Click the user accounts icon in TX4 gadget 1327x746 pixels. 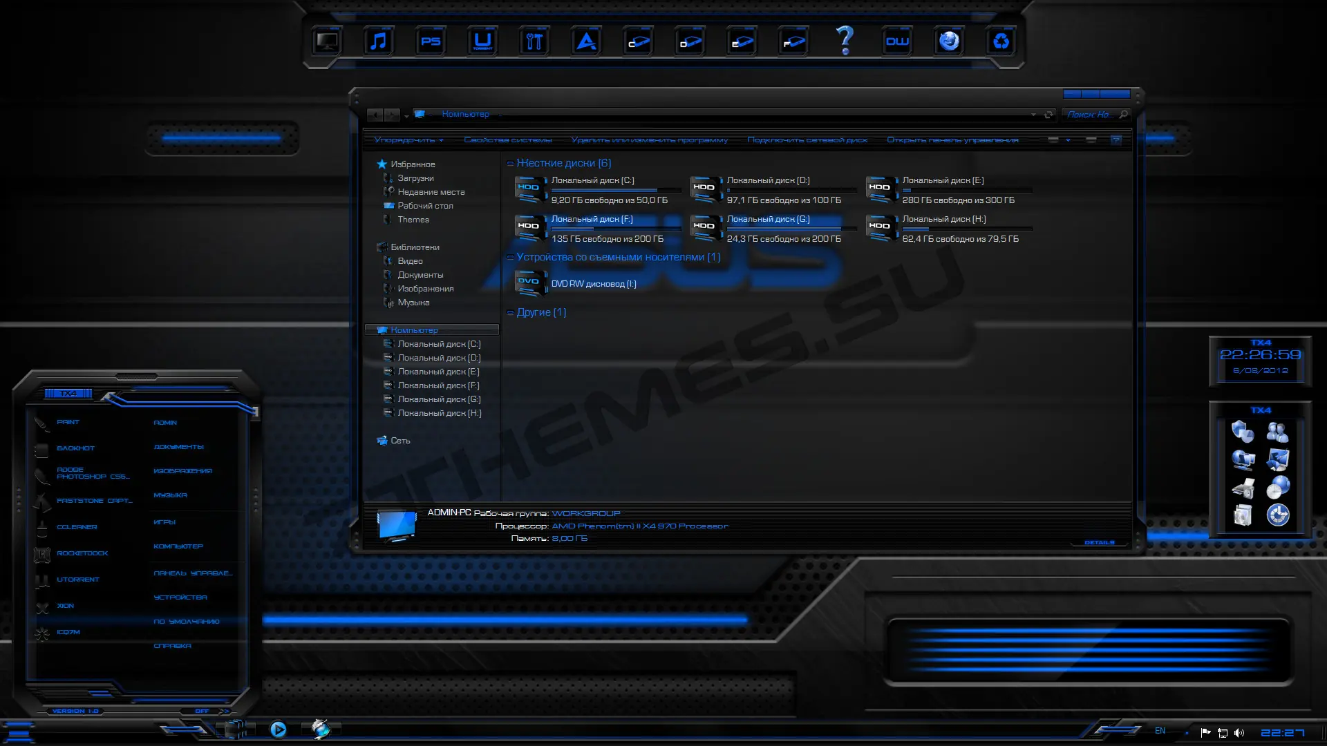pos(1277,432)
